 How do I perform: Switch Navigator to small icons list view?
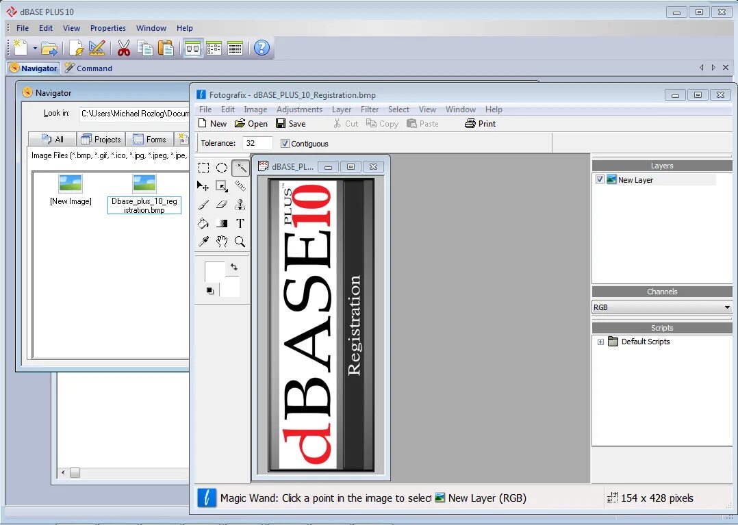[214, 48]
